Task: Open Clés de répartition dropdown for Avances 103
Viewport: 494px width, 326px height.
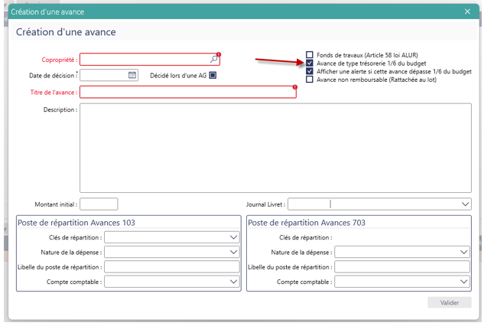Action: [234, 237]
